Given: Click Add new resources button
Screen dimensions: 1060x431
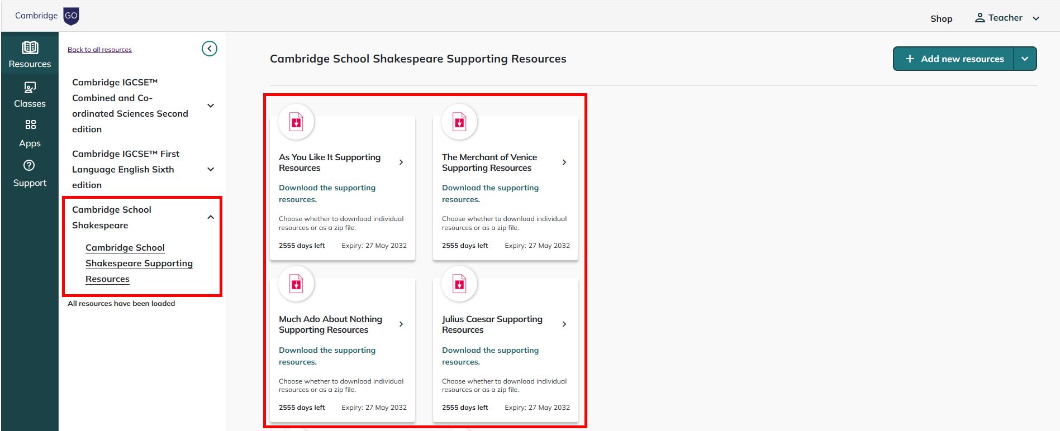Looking at the screenshot, I should coord(954,59).
